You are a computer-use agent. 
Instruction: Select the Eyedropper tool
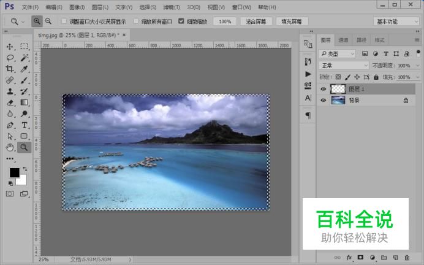(x=25, y=69)
